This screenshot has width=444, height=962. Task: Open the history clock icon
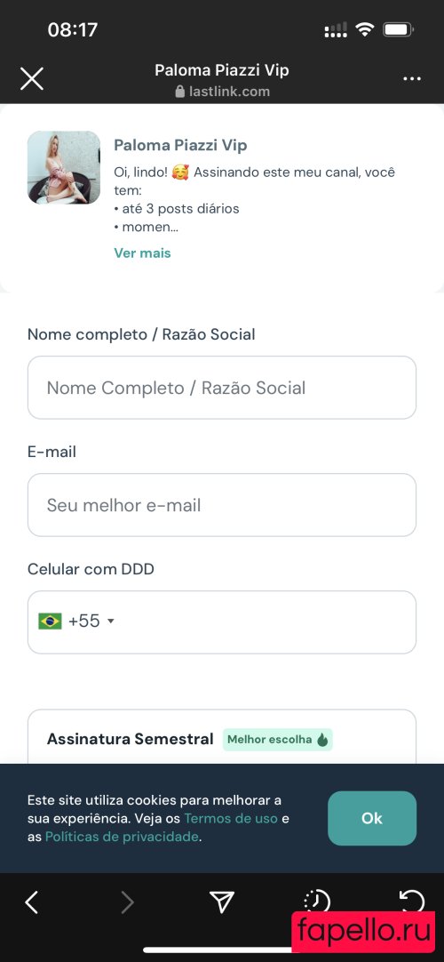pos(317,901)
